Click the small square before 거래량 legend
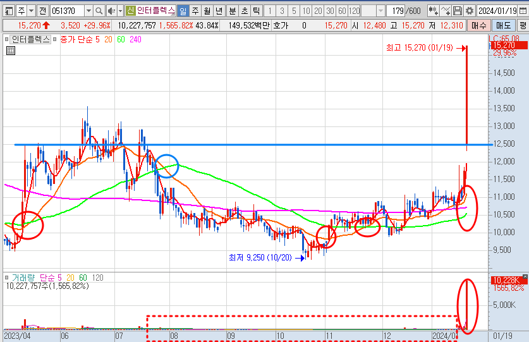The width and height of the screenshot is (529, 342). tap(6, 278)
